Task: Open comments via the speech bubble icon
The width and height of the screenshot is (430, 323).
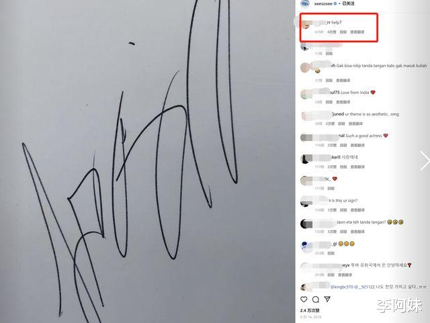Action: (316, 299)
